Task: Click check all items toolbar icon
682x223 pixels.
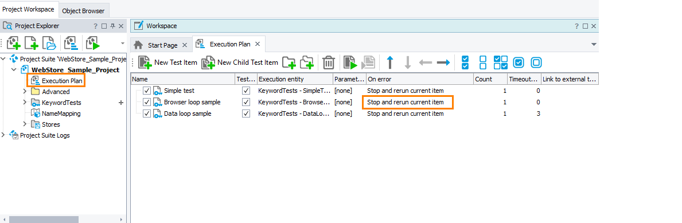Action: point(465,62)
